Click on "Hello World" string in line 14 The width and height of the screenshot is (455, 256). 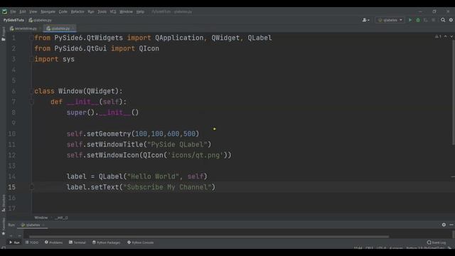pyautogui.click(x=153, y=176)
